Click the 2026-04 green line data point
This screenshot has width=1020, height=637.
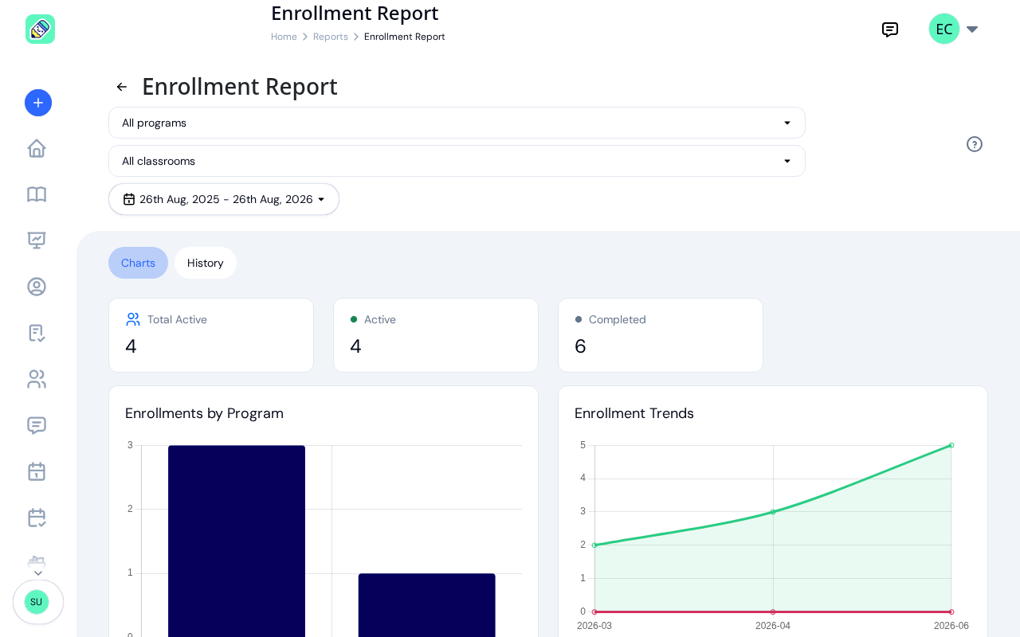773,512
